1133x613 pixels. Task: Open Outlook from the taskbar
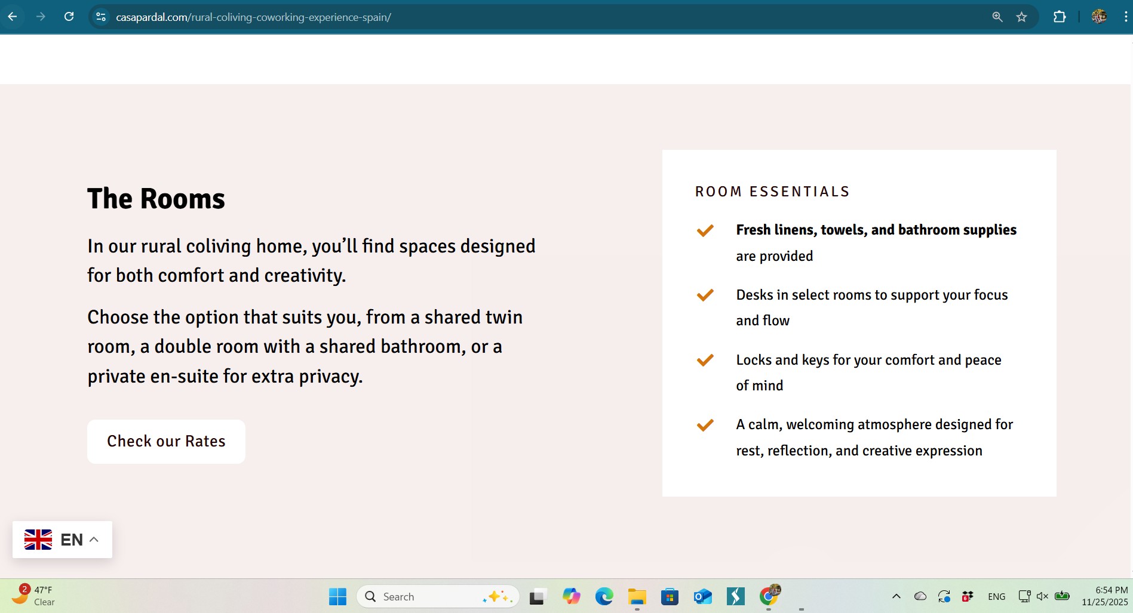702,596
